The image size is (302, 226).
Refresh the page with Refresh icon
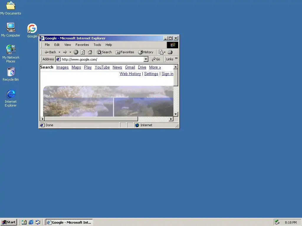[83, 52]
